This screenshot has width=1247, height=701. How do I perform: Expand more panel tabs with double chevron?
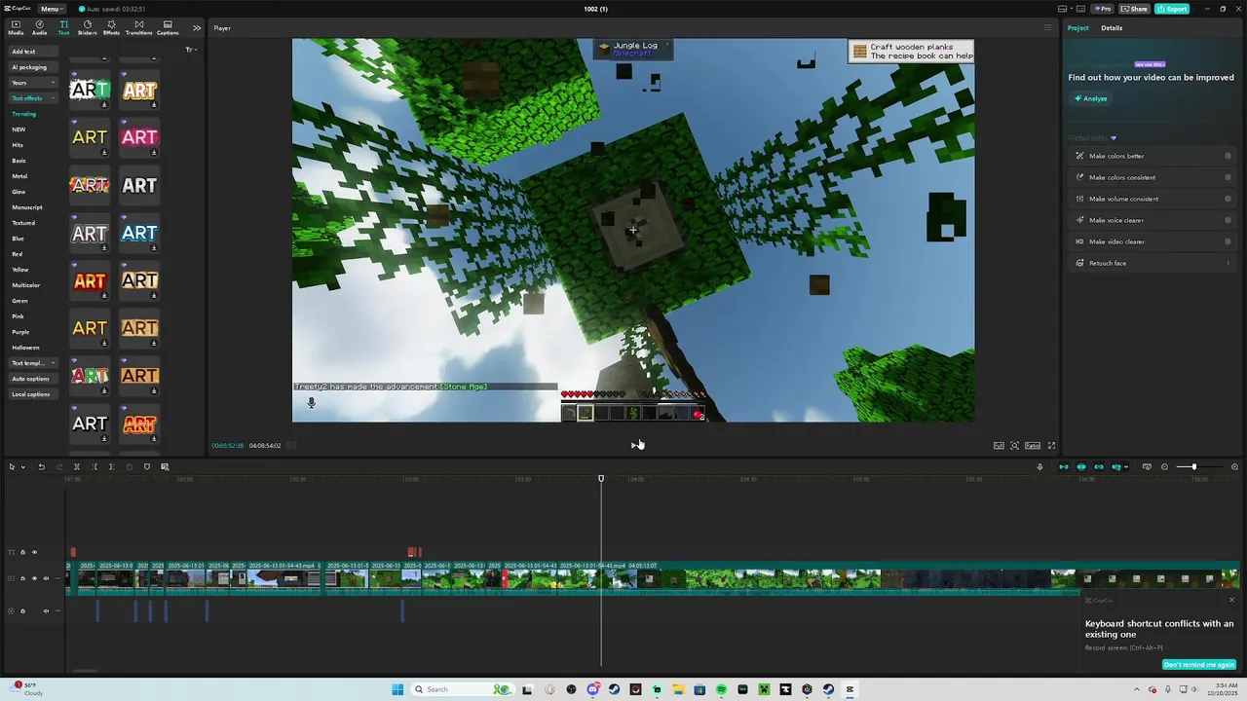click(197, 27)
